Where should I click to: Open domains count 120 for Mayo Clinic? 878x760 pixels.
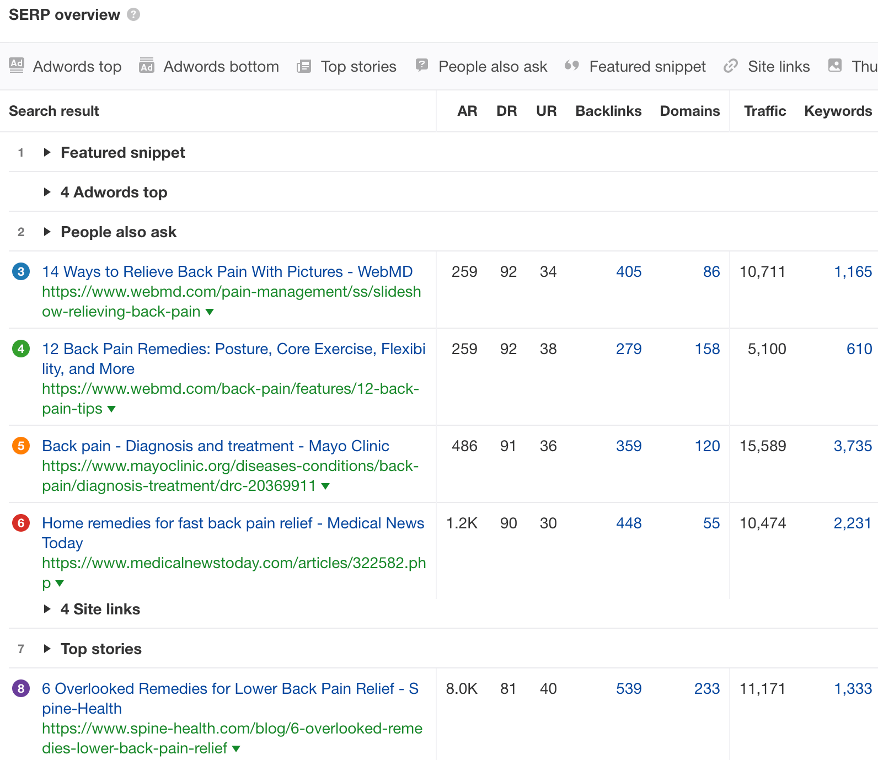(707, 446)
